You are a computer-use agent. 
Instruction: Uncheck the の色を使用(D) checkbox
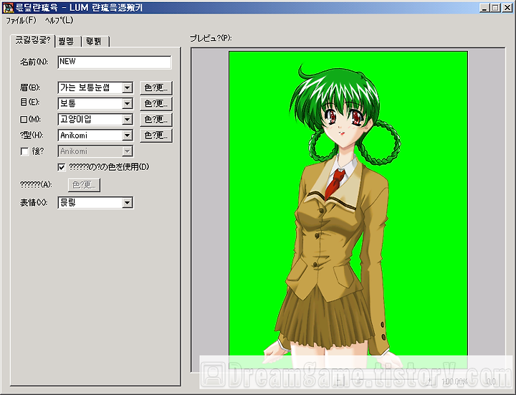(x=62, y=167)
